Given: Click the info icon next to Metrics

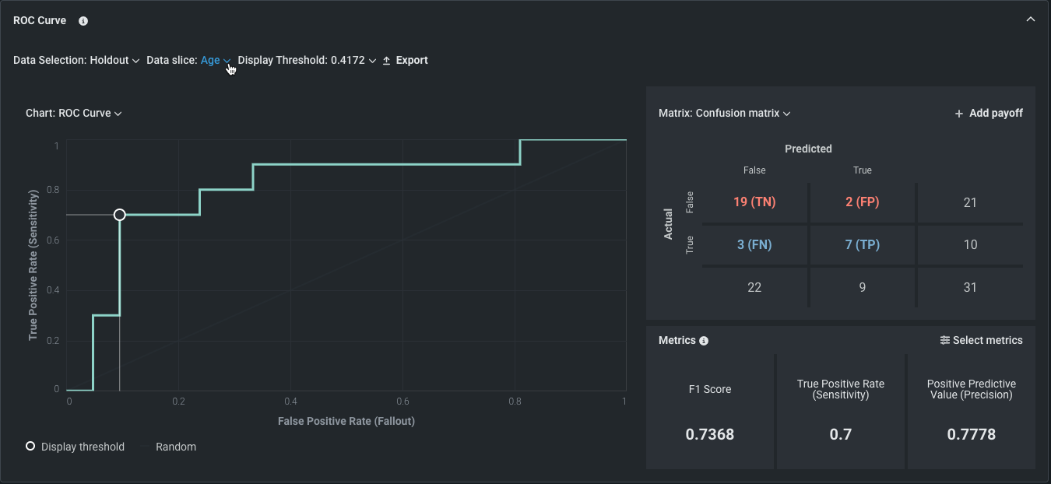Looking at the screenshot, I should 704,341.
